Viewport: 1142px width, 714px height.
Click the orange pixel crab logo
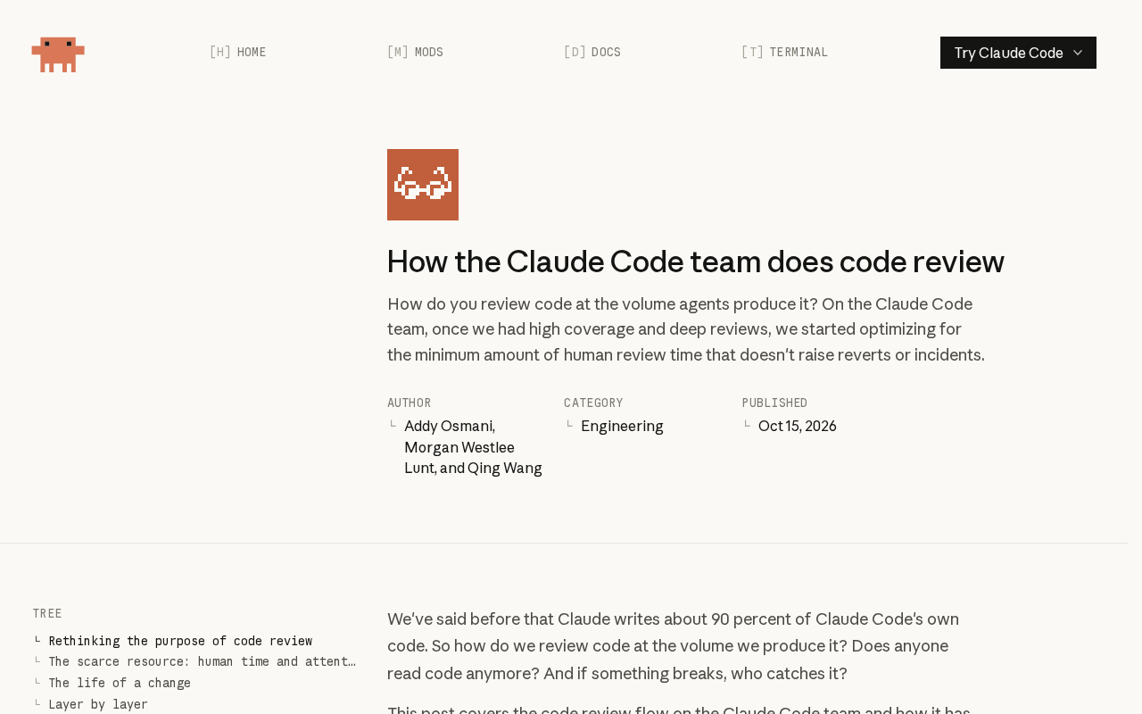[58, 54]
